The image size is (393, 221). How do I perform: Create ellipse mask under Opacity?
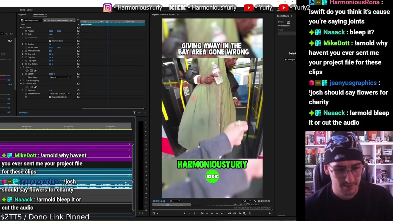(27, 71)
